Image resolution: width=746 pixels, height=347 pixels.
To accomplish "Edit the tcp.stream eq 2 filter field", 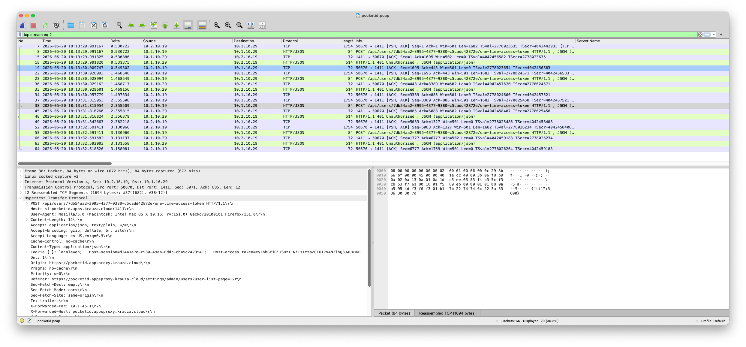I will [359, 35].
